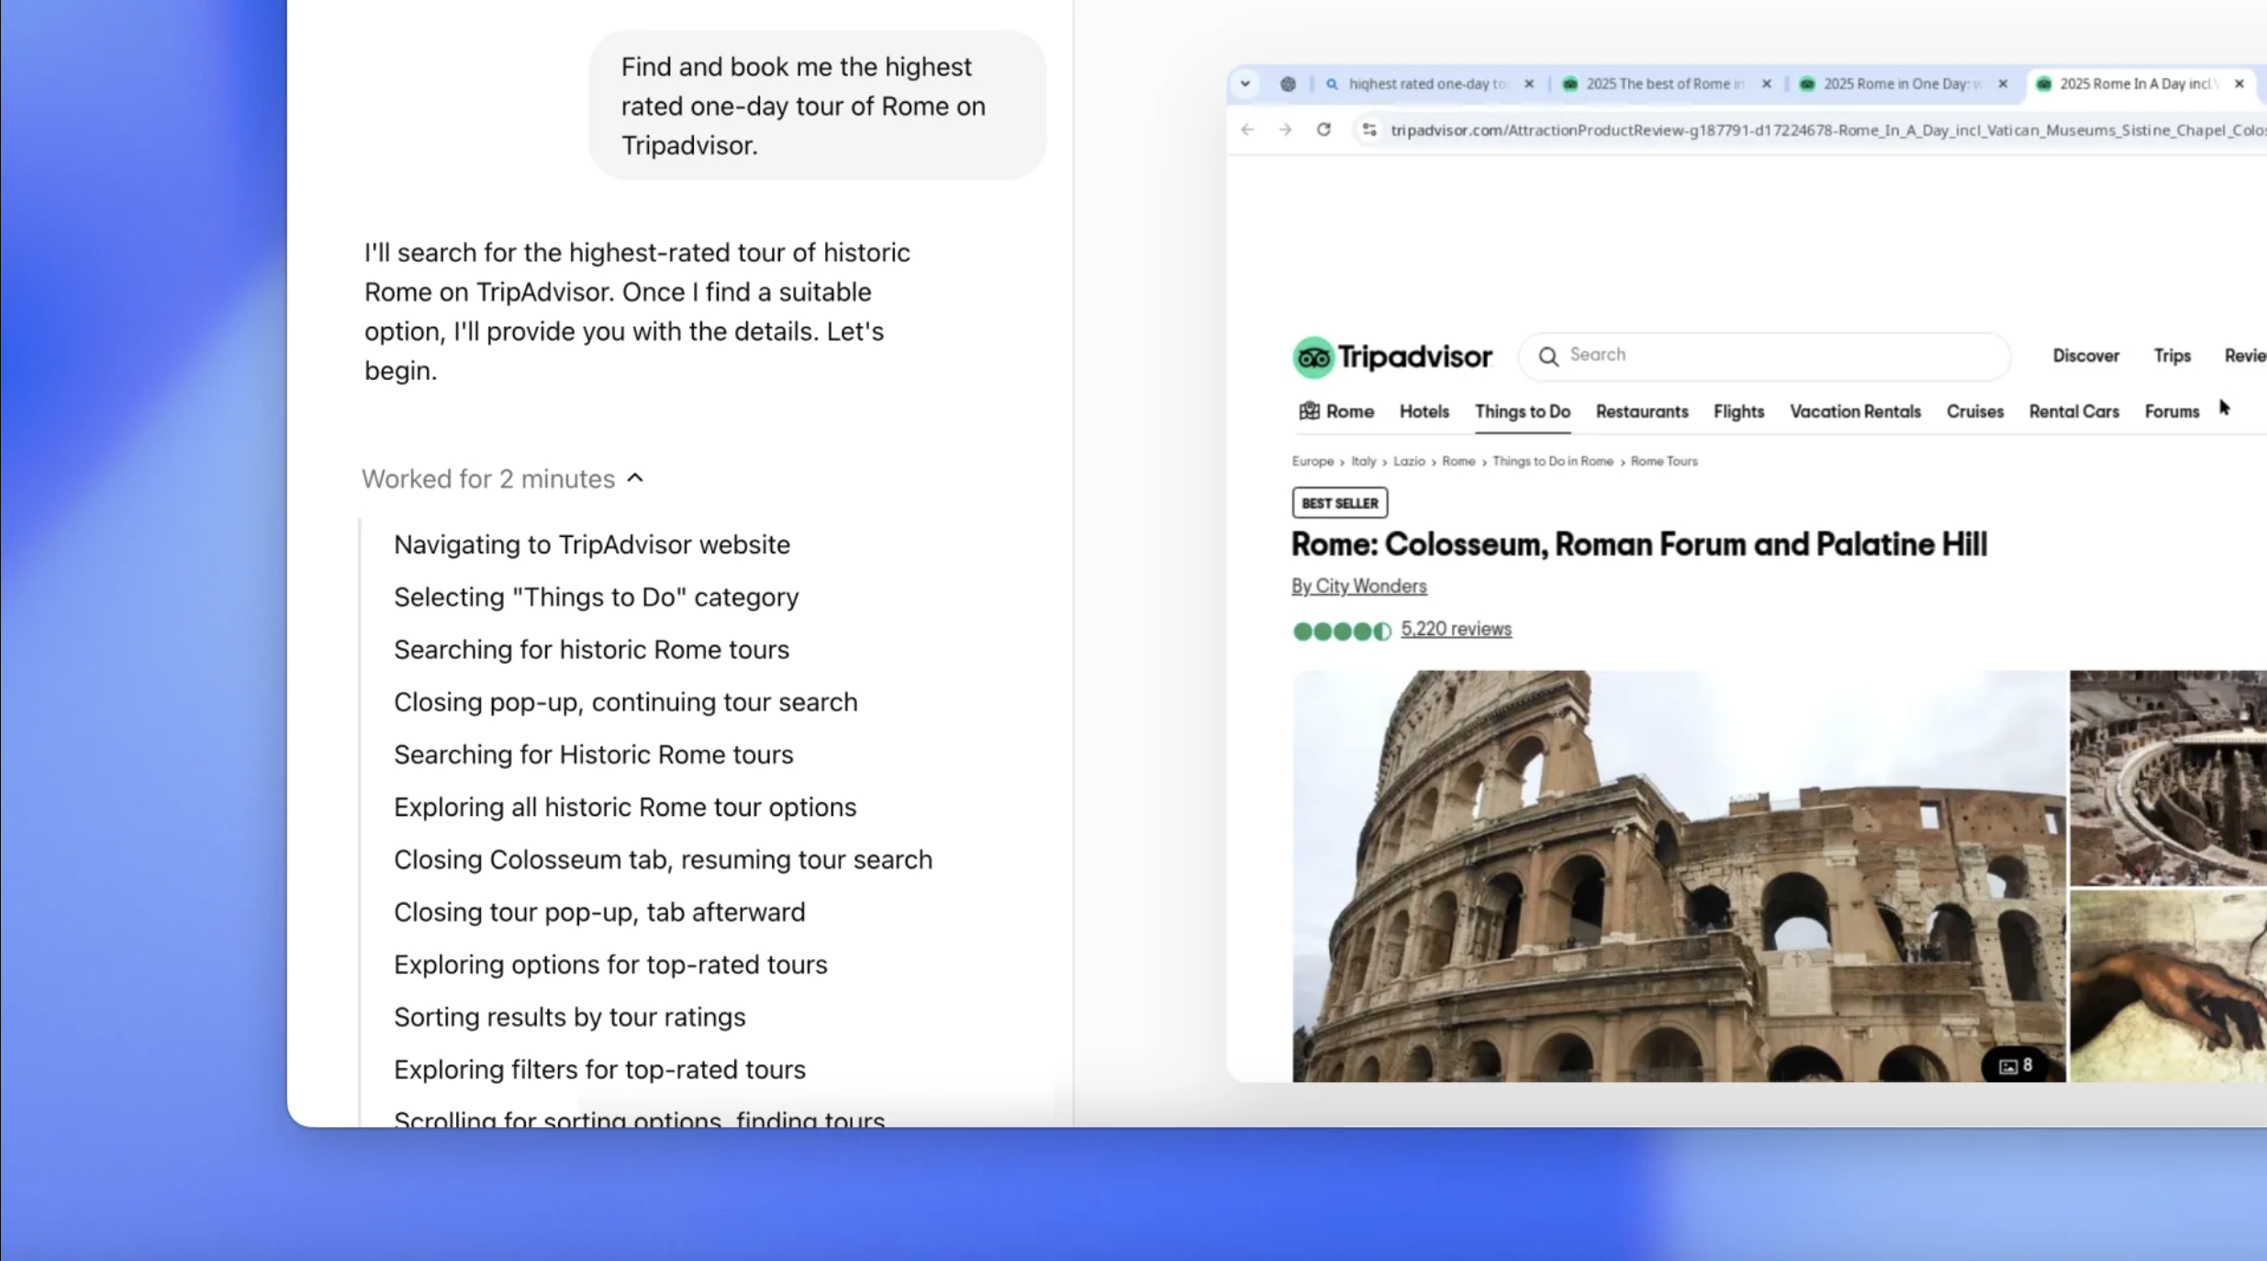The height and width of the screenshot is (1261, 2267).
Task: Click the 'Trips' tab in TripAdvisor navigation
Action: pos(2171,355)
